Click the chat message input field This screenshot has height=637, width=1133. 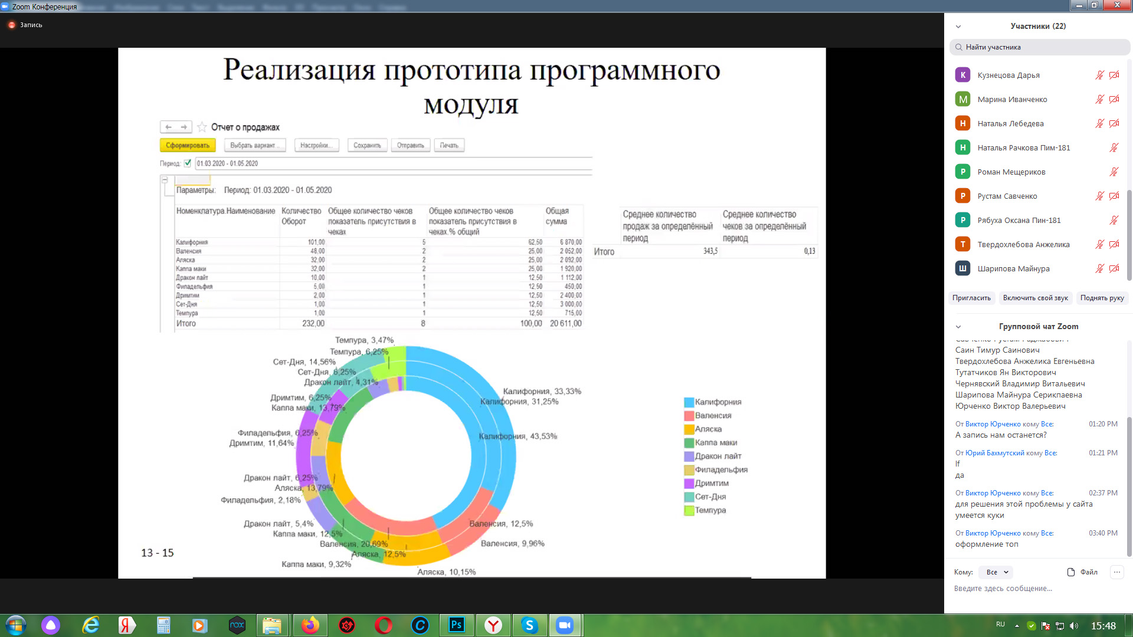1033,589
